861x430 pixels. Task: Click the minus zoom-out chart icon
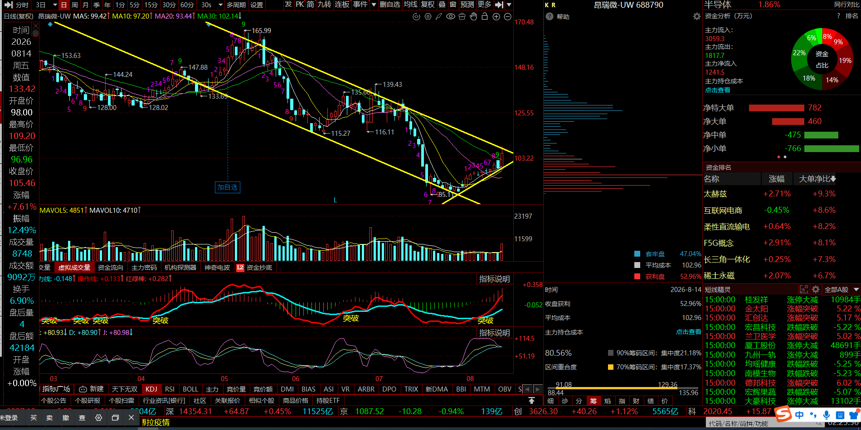point(508,16)
